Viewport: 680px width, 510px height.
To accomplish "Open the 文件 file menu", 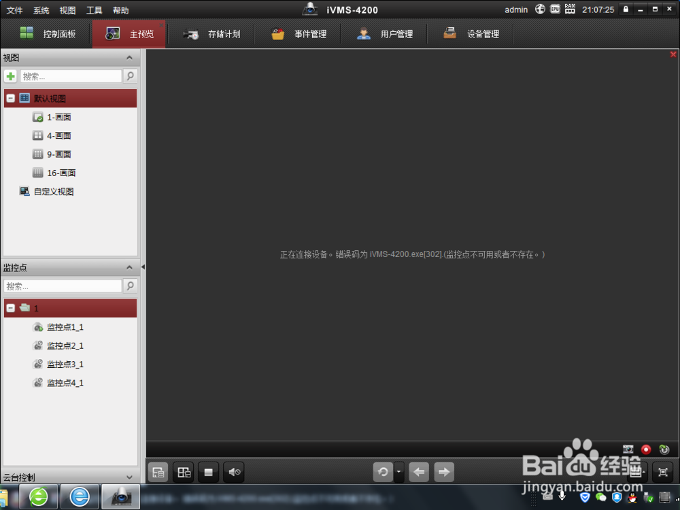I will pyautogui.click(x=14, y=10).
